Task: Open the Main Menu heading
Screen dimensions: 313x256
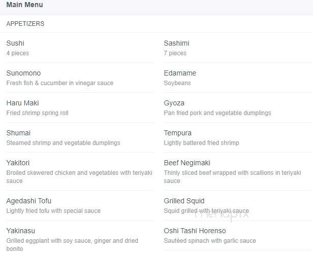Action: coord(24,5)
